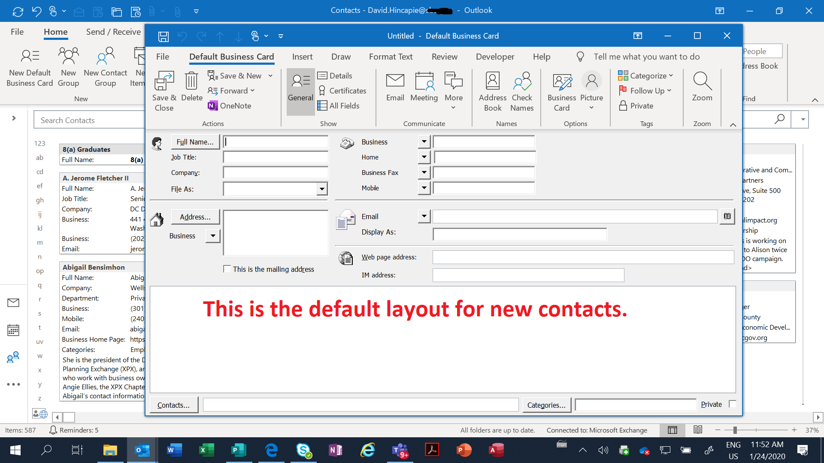Switch to the Insert tab
The width and height of the screenshot is (824, 463).
click(x=302, y=57)
